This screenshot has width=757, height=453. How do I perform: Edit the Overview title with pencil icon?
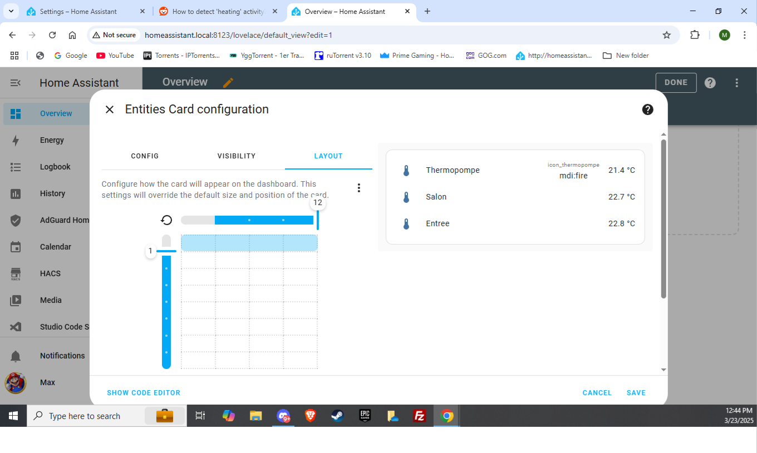point(228,82)
